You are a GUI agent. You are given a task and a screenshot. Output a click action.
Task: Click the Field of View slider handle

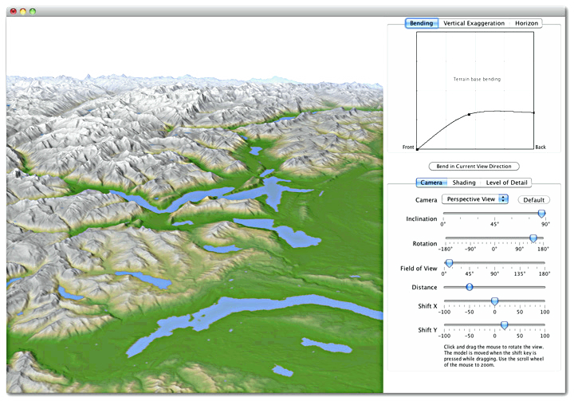coord(449,263)
